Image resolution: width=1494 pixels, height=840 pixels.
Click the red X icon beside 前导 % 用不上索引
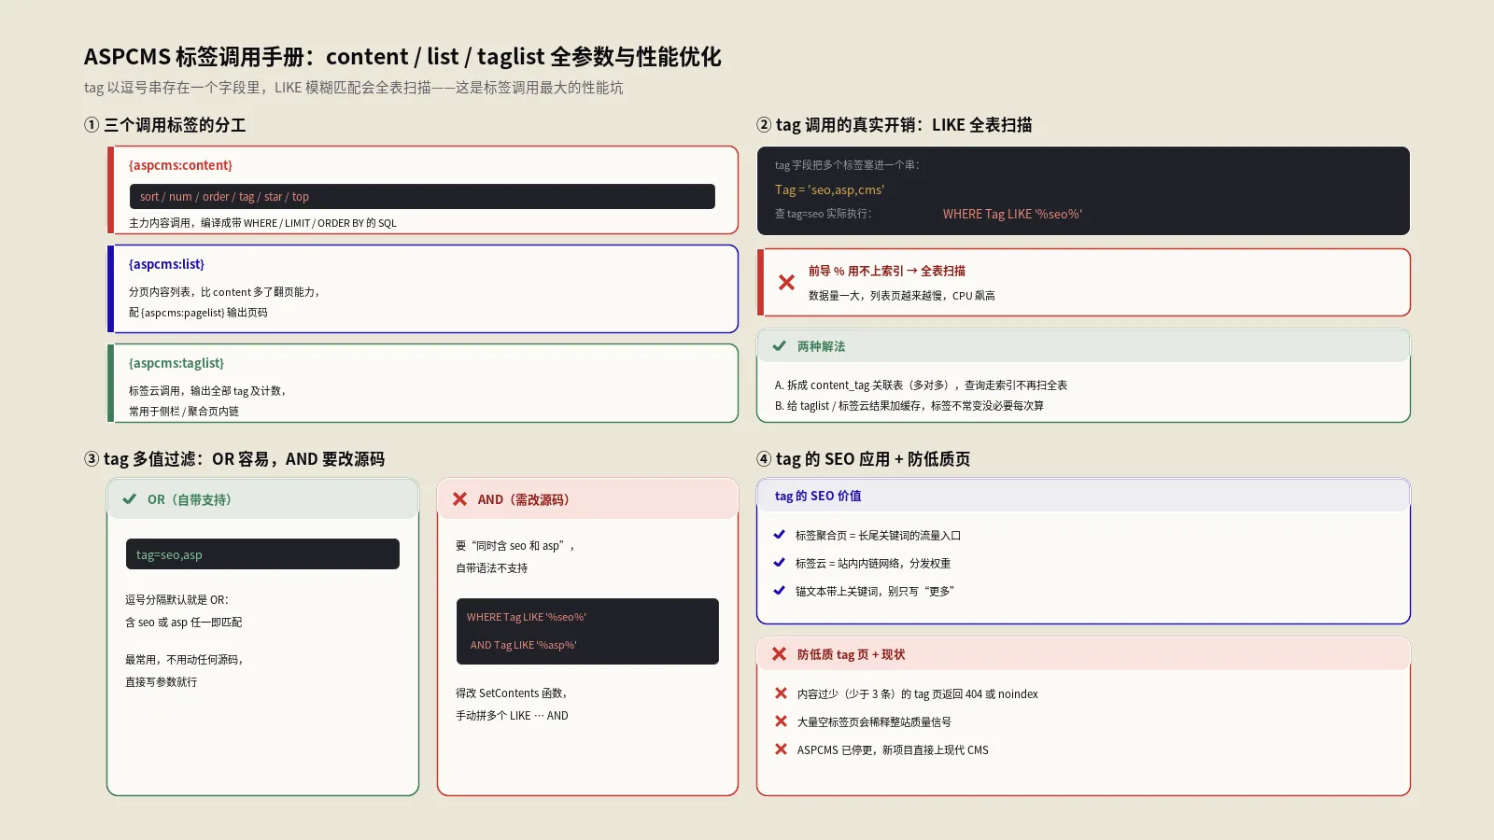coord(786,283)
